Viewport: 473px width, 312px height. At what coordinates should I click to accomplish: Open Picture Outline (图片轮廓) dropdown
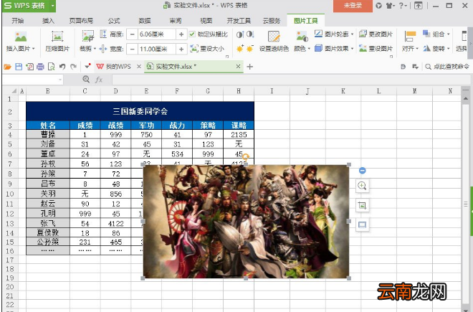[x=334, y=34]
